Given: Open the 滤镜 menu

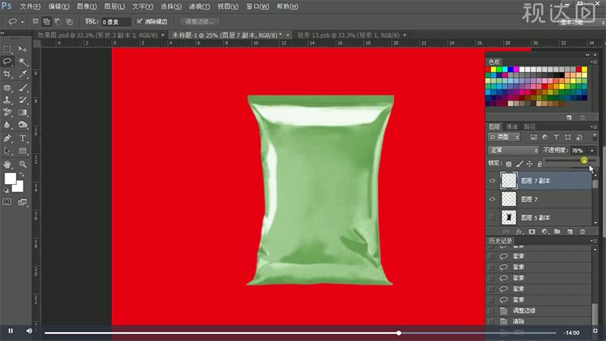Looking at the screenshot, I should point(199,7).
